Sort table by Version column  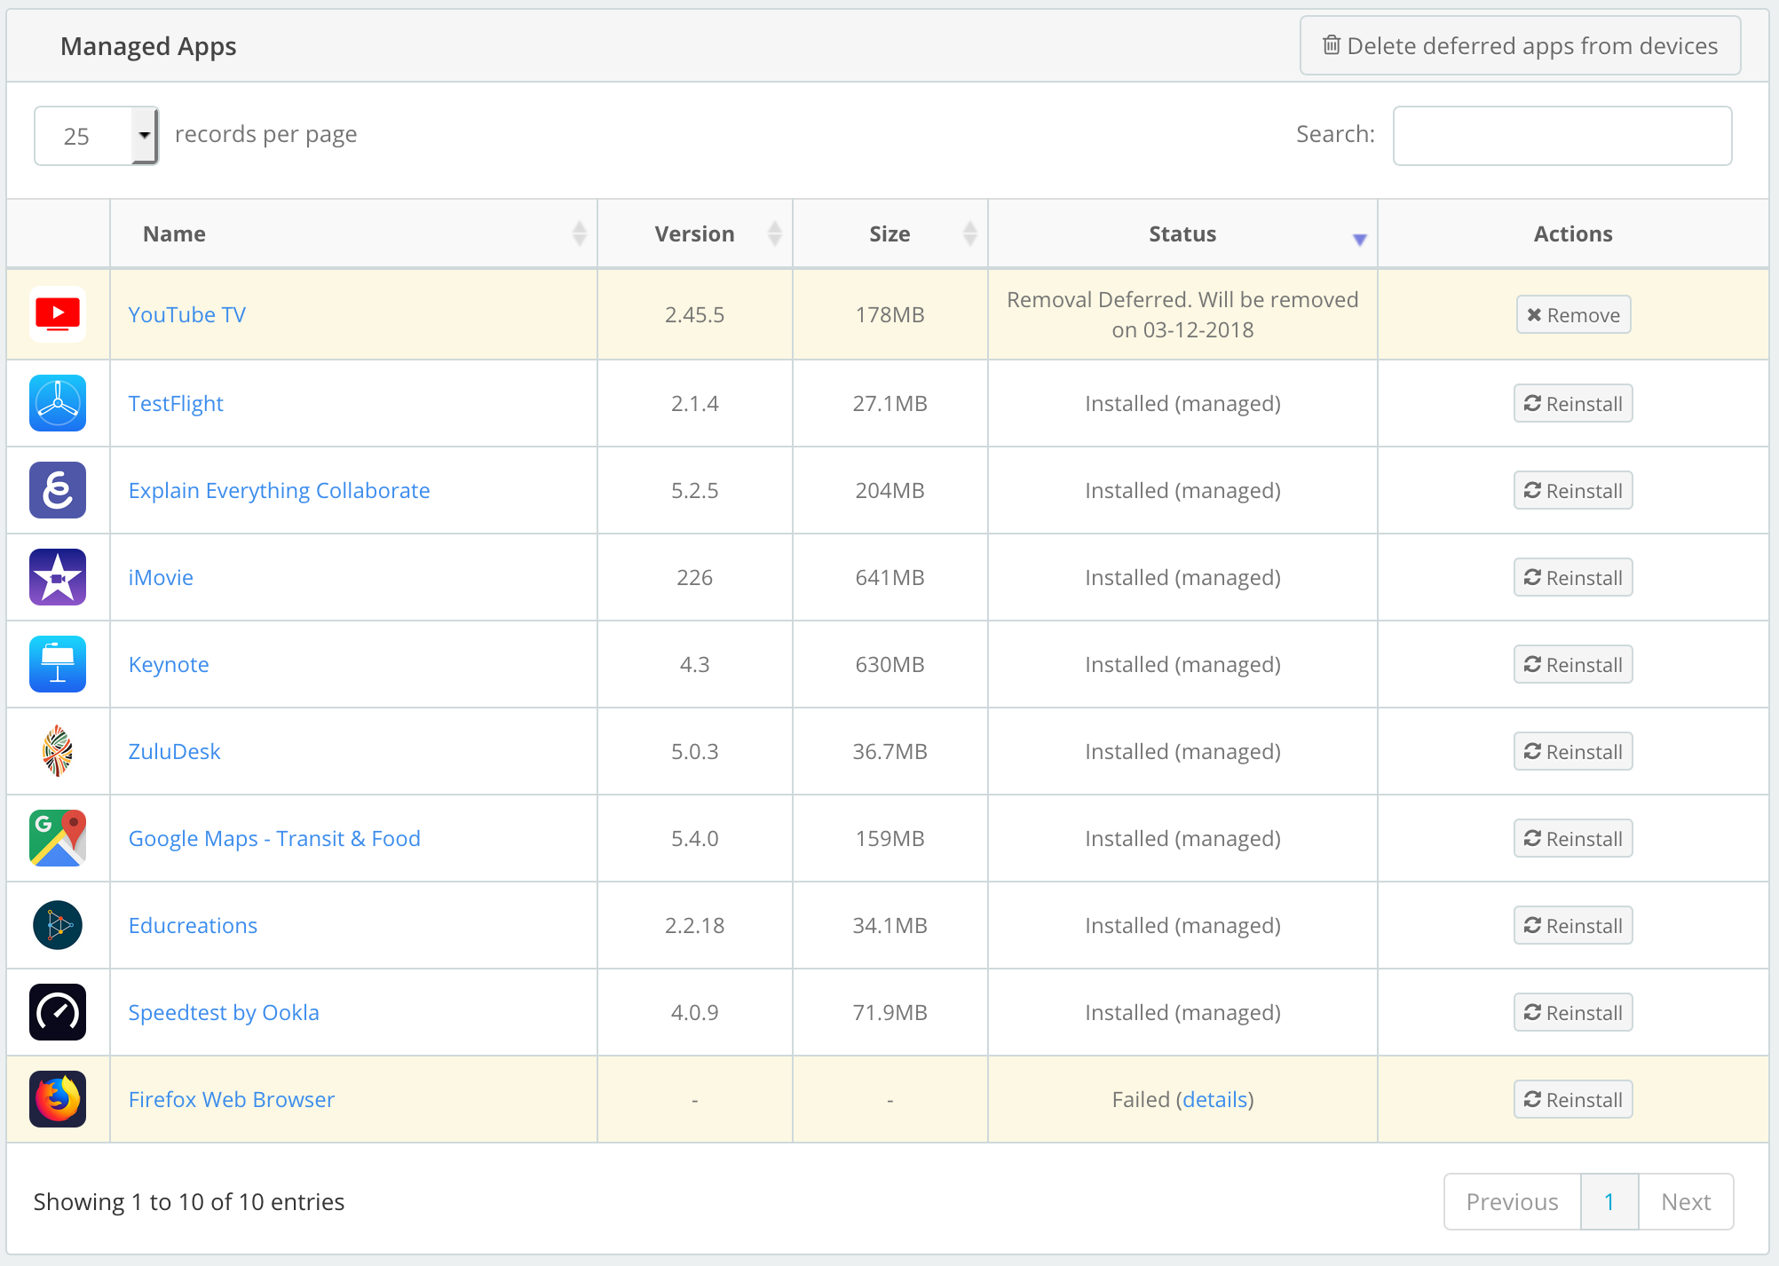click(x=694, y=233)
